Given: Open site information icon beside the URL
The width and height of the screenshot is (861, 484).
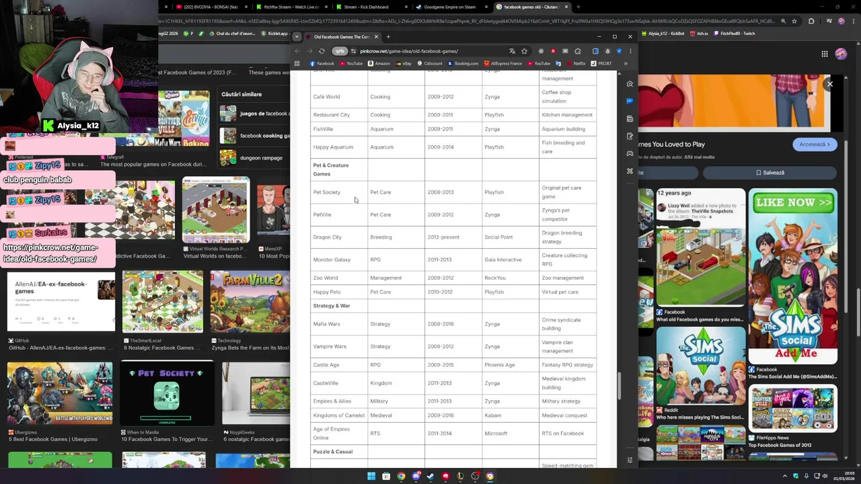Looking at the screenshot, I should [x=353, y=51].
